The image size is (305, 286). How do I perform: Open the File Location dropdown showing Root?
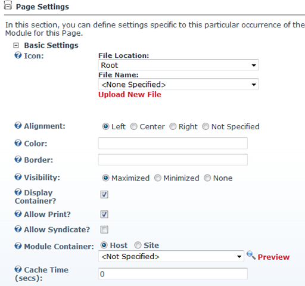click(178, 65)
